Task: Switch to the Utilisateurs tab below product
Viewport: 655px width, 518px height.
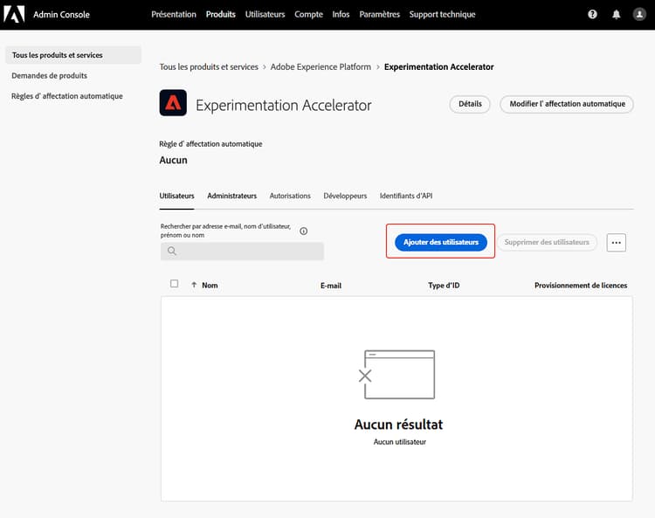Action: 176,196
